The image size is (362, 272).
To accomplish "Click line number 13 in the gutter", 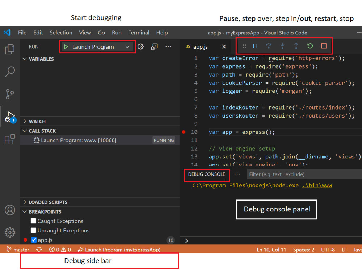I will [194, 157].
